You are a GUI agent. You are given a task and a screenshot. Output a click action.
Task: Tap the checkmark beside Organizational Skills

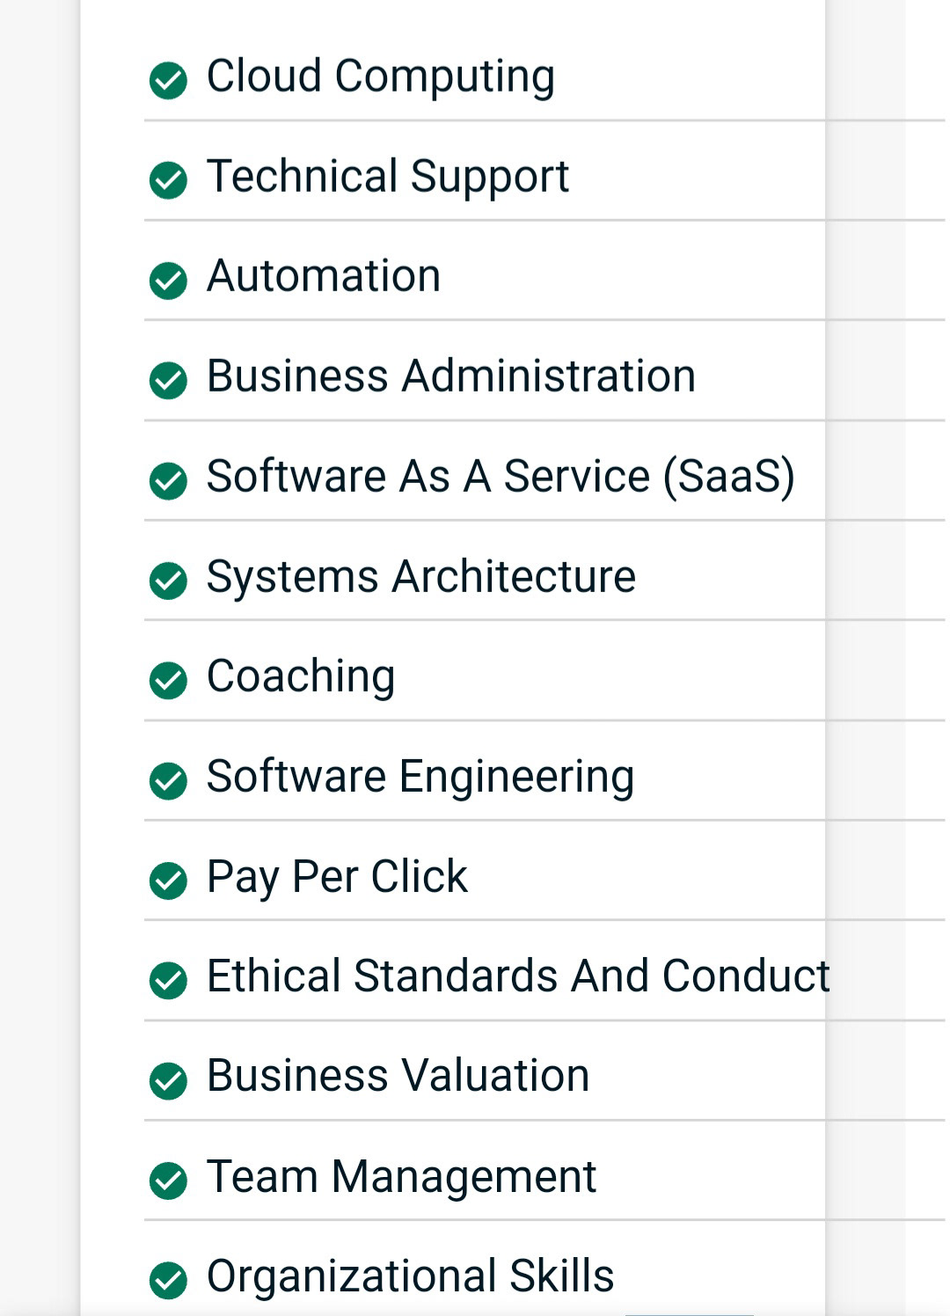[168, 1280]
